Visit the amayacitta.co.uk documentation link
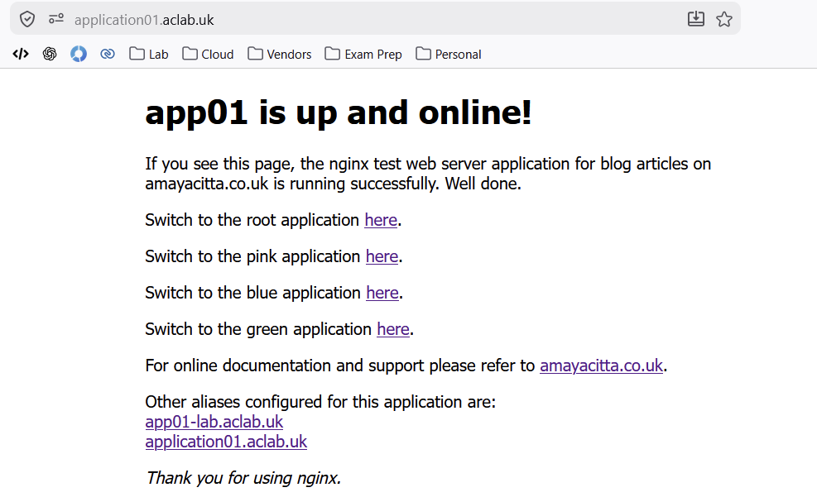The width and height of the screenshot is (817, 497). [x=601, y=366]
